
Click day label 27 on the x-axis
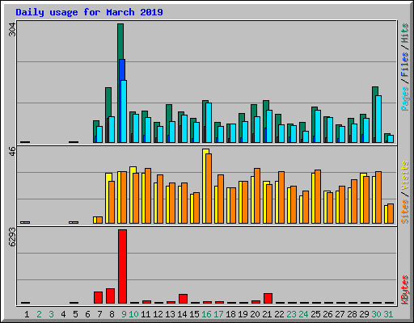[340, 314]
